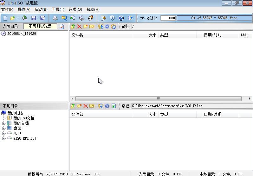This screenshot has height=176, width=253.
Task: Click the horizontal scrollbar thumb in disc pane
Action: [159, 98]
